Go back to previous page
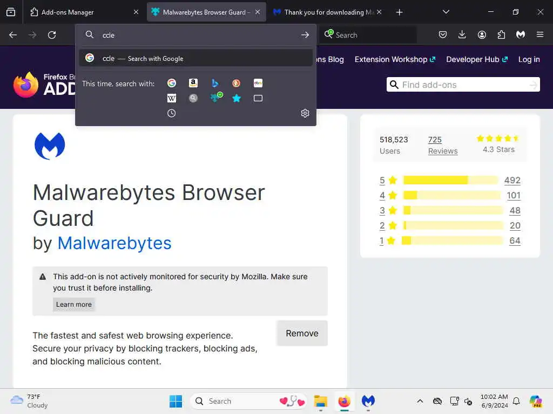This screenshot has width=553, height=414. click(13, 35)
